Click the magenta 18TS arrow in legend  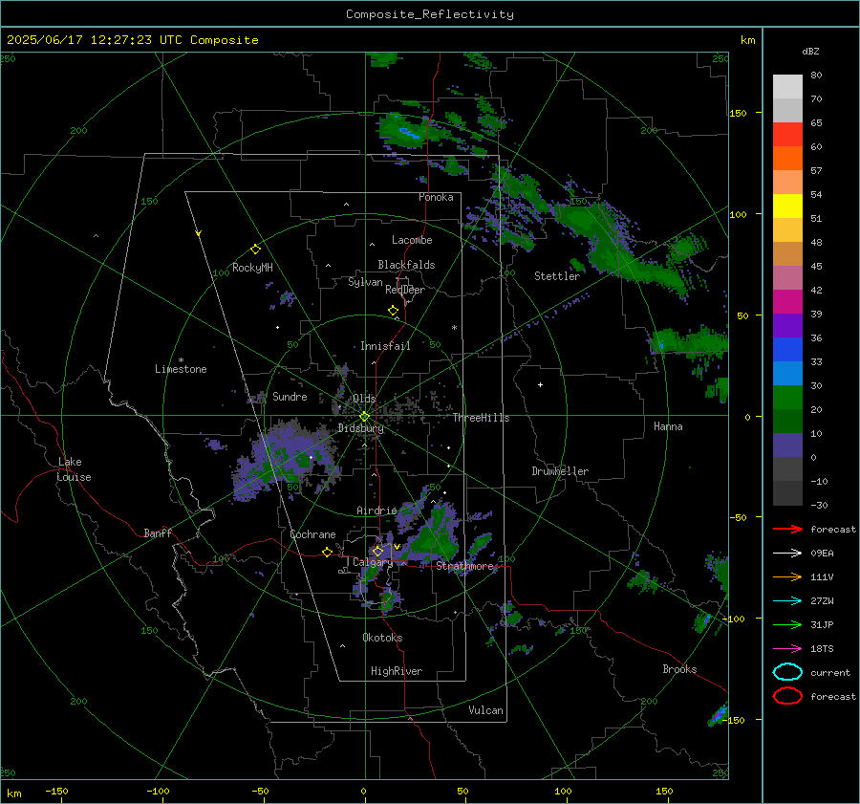(x=787, y=649)
